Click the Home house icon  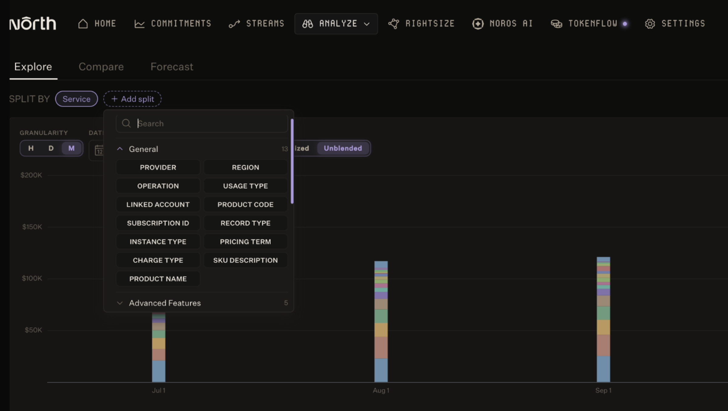click(x=83, y=24)
